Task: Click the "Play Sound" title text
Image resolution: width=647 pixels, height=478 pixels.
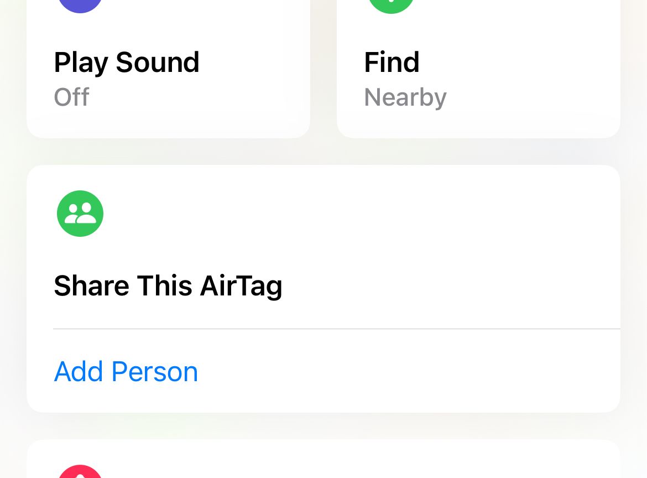Action: [x=127, y=62]
